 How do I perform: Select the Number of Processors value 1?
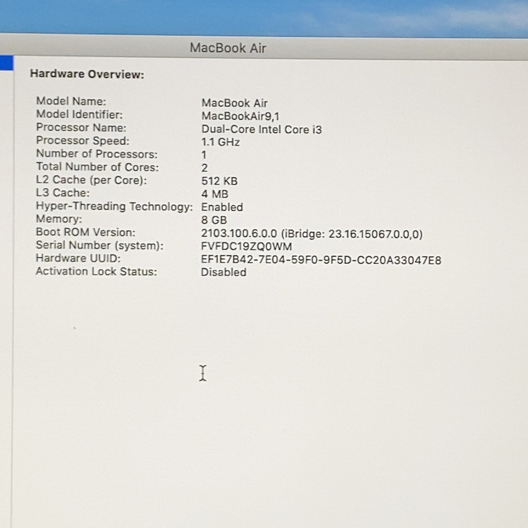[204, 155]
